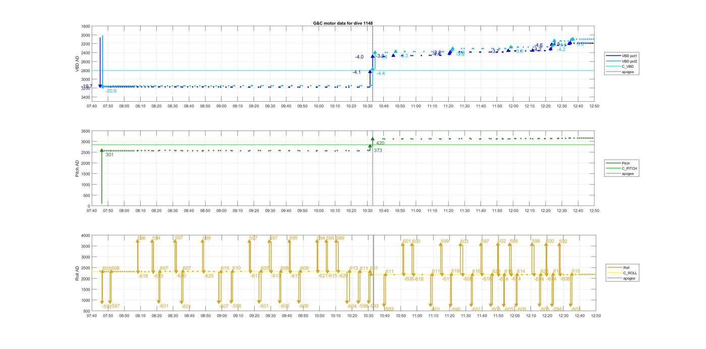Image resolution: width=706 pixels, height=349 pixels.
Task: Click the 'Pitch AD' y-axis label
Action: click(77, 168)
